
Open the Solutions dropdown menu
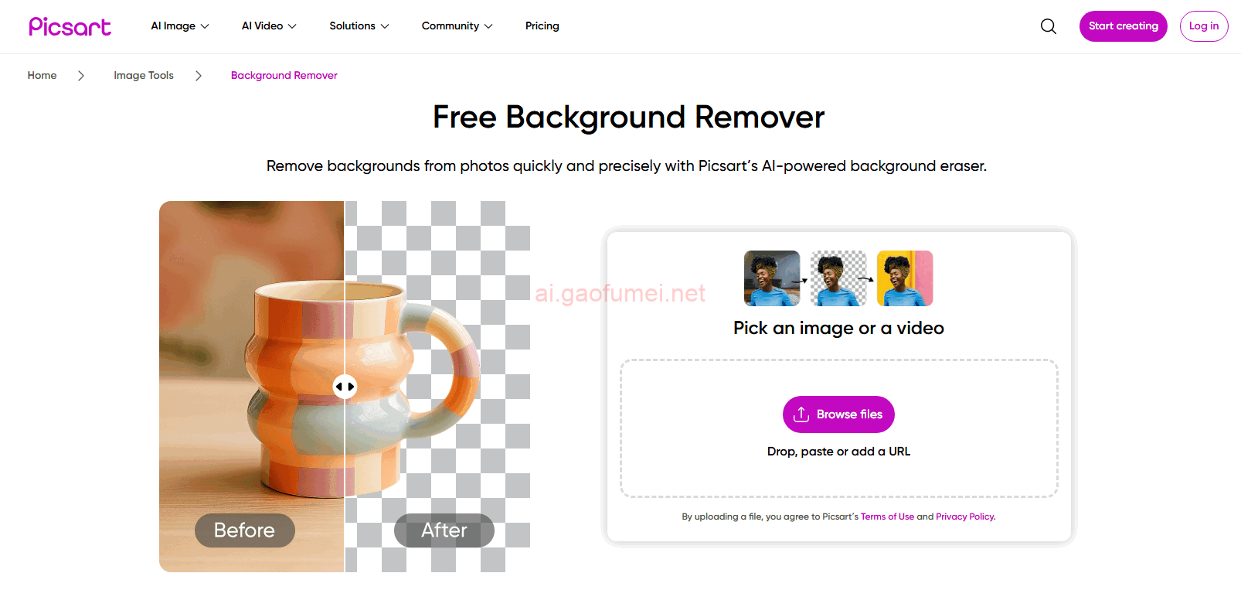point(359,26)
